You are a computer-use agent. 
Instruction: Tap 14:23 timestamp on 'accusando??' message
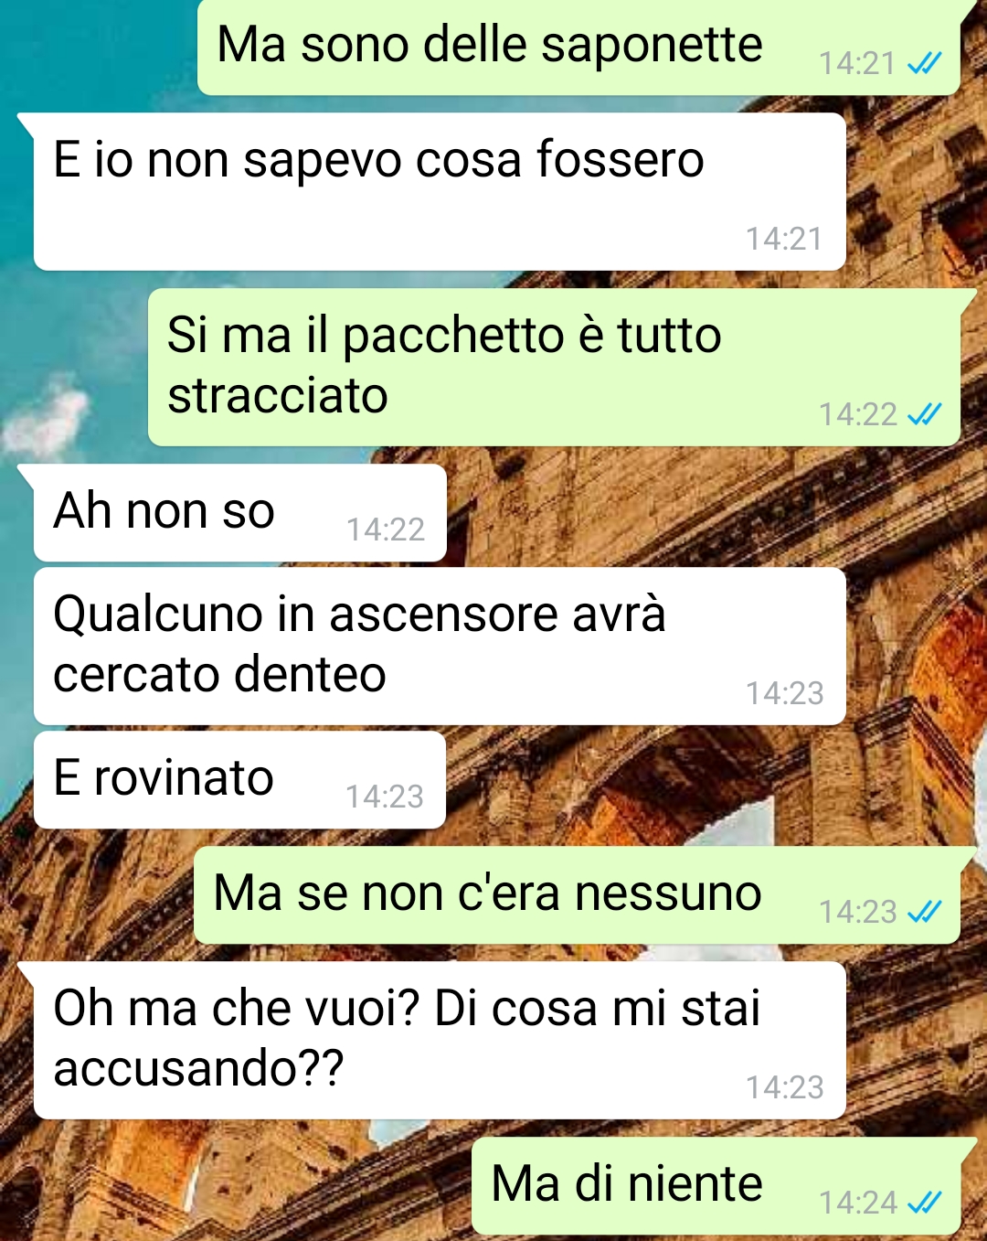click(x=784, y=1087)
